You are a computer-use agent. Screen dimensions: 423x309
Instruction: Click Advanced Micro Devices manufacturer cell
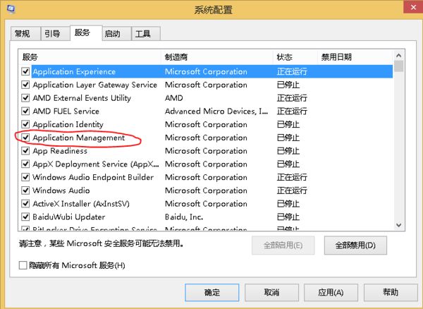pos(216,111)
